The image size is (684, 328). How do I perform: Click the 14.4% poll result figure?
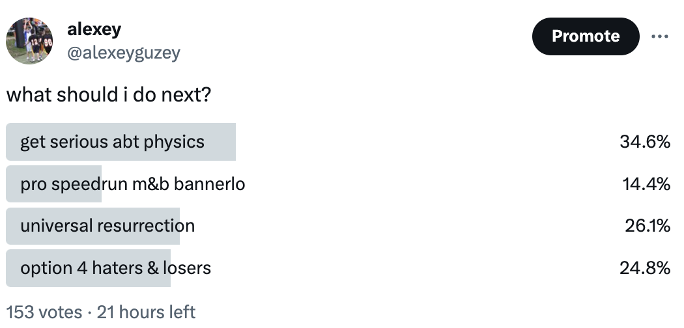(x=646, y=184)
